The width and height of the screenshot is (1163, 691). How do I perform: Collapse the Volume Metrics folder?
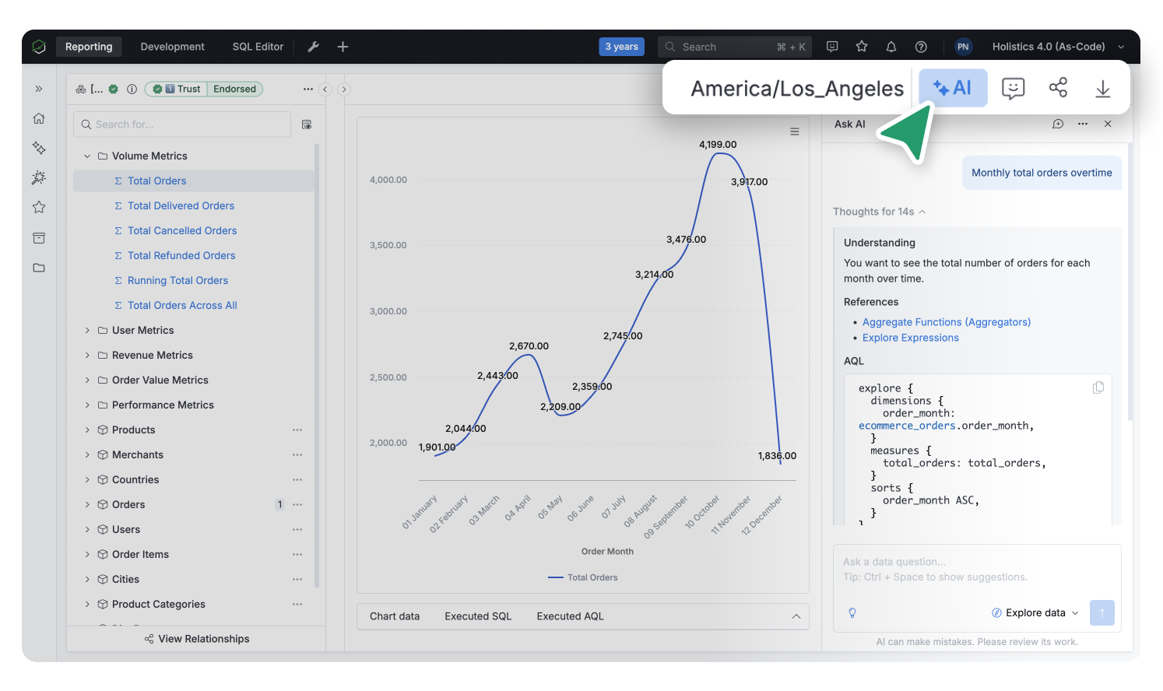point(87,156)
